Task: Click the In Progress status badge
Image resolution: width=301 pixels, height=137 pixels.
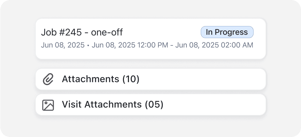Action: pyautogui.click(x=227, y=32)
